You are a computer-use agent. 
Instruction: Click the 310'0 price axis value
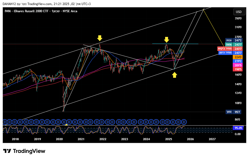pos(238,27)
